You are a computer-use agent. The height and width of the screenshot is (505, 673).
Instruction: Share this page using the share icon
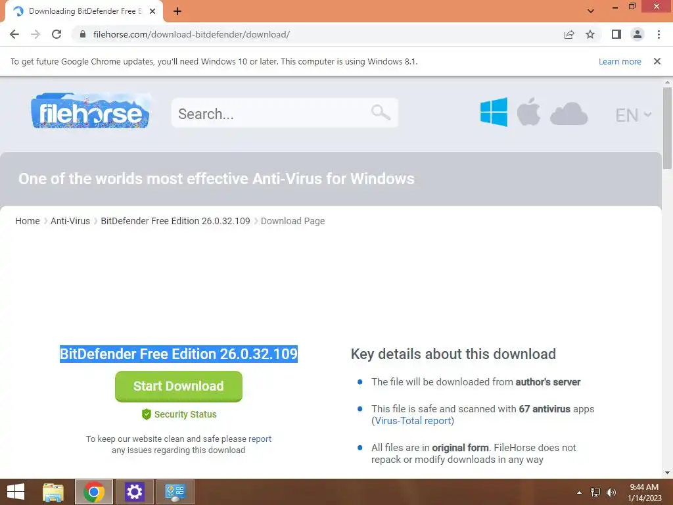tap(569, 34)
